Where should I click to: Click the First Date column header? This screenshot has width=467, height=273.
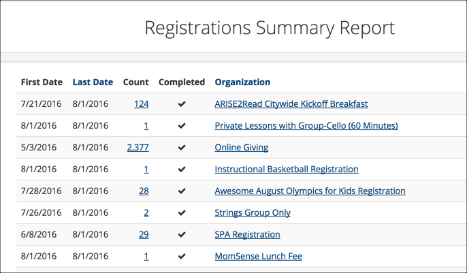pos(42,82)
